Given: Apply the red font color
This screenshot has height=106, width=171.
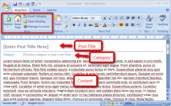Looking at the screenshot, I should click(x=105, y=25).
